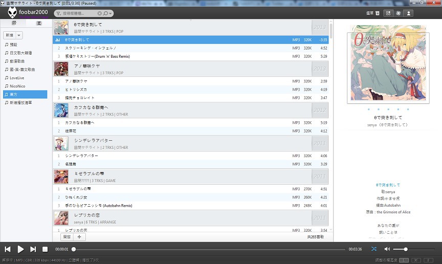Select the 動漫歌曲 playlist
This screenshot has height=264, width=442.
25,61
